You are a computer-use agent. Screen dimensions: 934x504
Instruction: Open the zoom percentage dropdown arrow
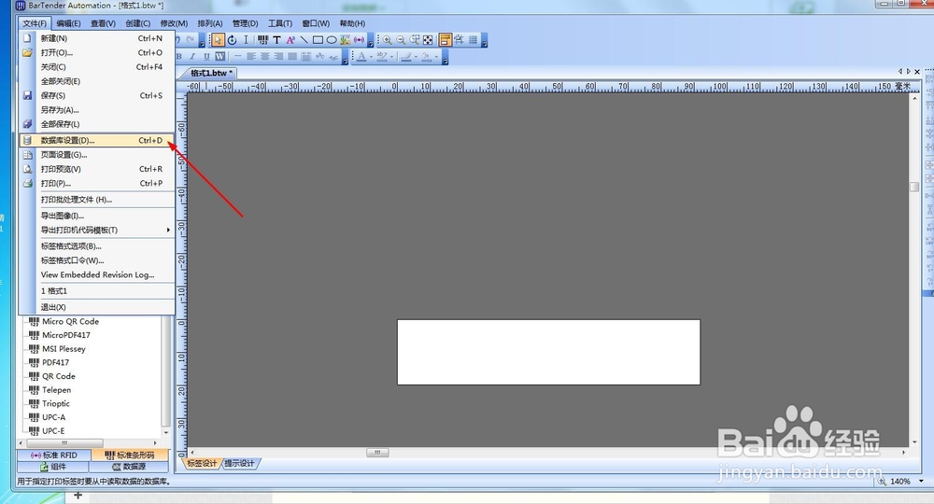921,481
